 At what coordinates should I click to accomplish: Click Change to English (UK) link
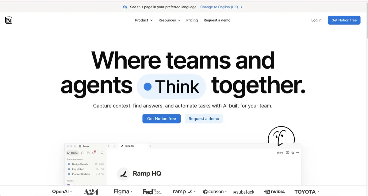click(x=221, y=7)
